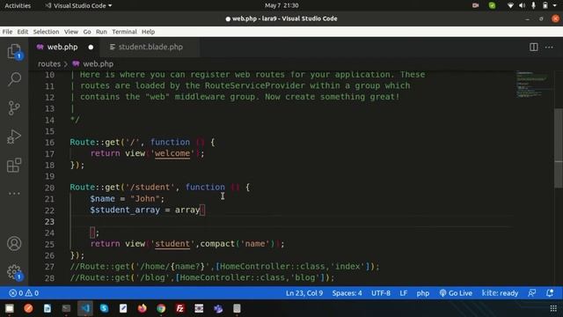Open the Manage gear icon
Screen dimensions: 563x317
coord(14,272)
